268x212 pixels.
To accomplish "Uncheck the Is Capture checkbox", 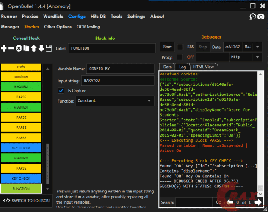I will [x=61, y=91].
